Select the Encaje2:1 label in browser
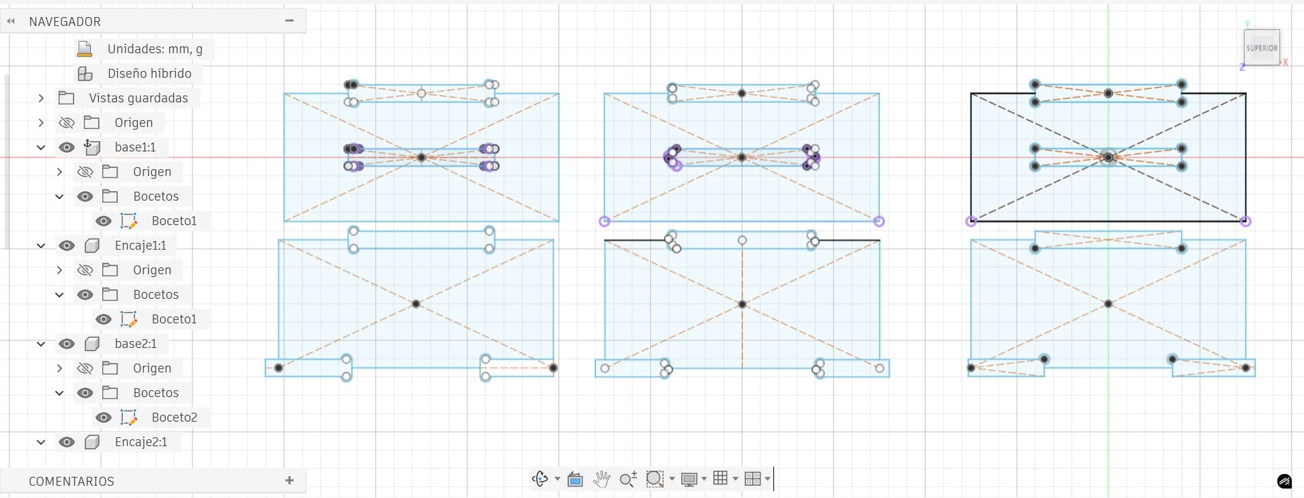The height and width of the screenshot is (498, 1304). tap(141, 442)
